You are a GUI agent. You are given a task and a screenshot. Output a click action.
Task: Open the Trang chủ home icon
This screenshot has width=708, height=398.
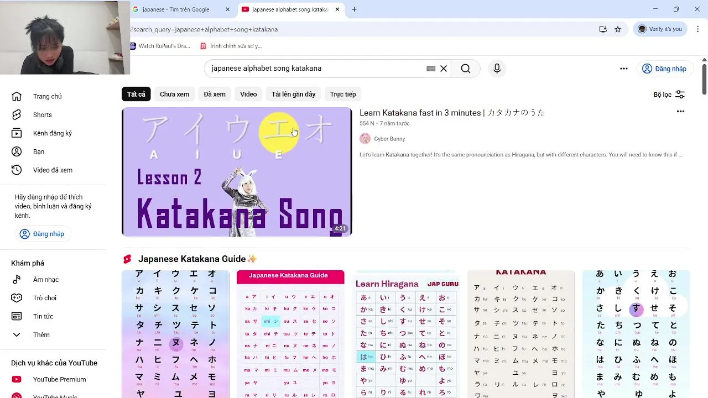coord(17,96)
